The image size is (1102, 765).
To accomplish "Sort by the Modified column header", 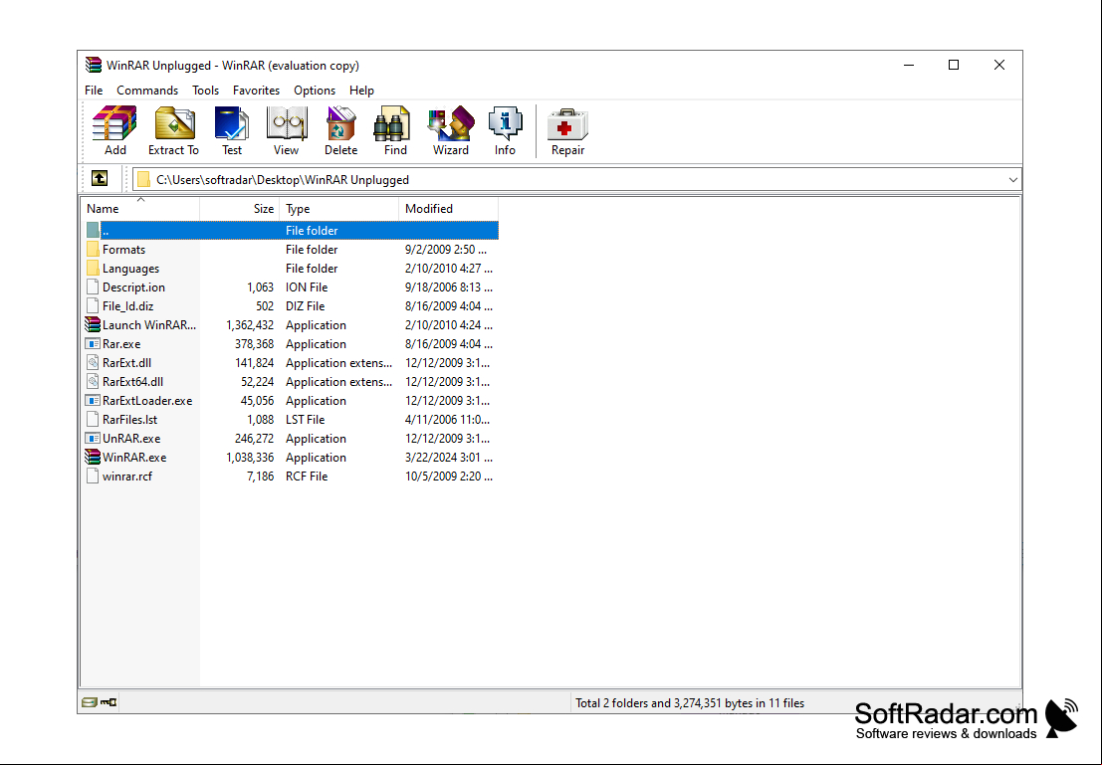I will (448, 209).
